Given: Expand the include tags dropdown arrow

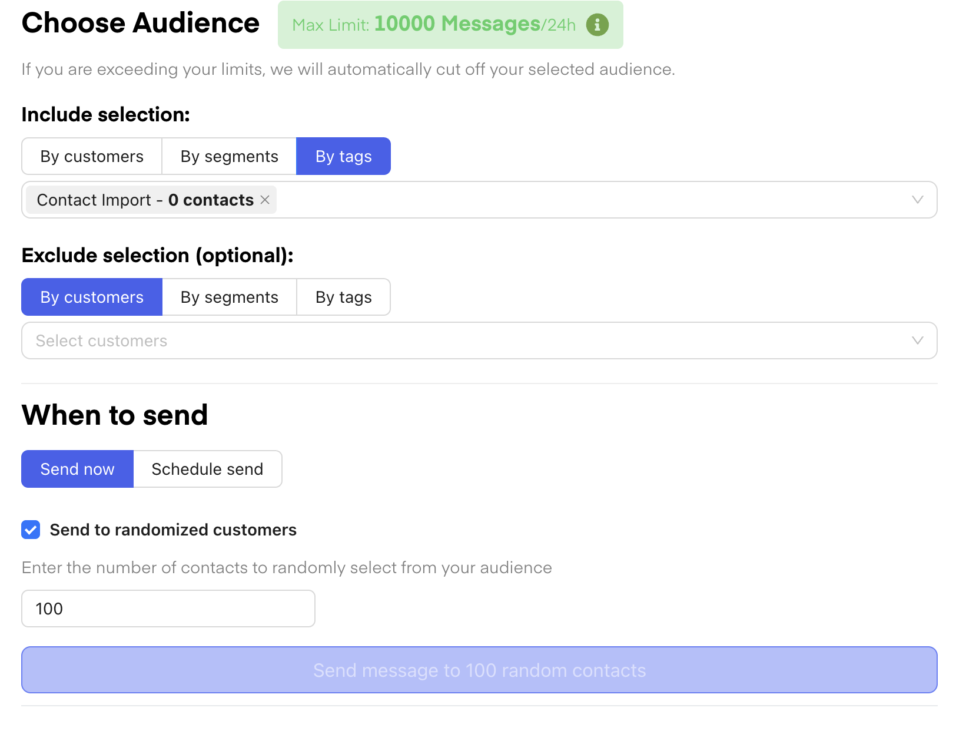Looking at the screenshot, I should [x=917, y=200].
